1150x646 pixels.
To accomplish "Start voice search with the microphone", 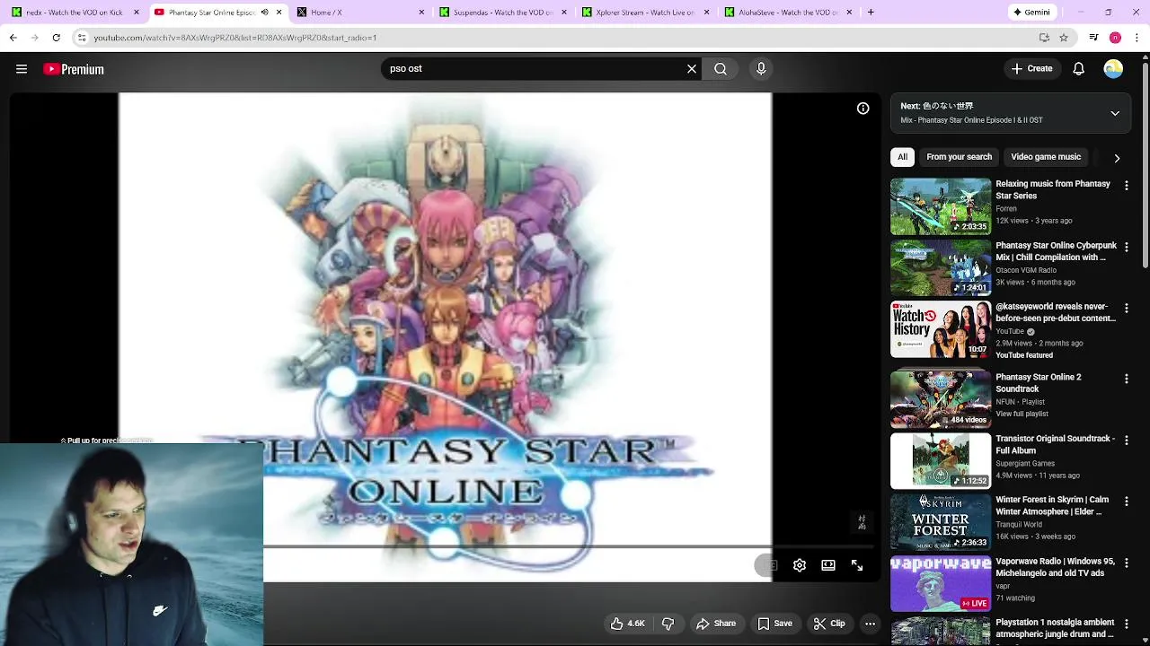I will (761, 68).
